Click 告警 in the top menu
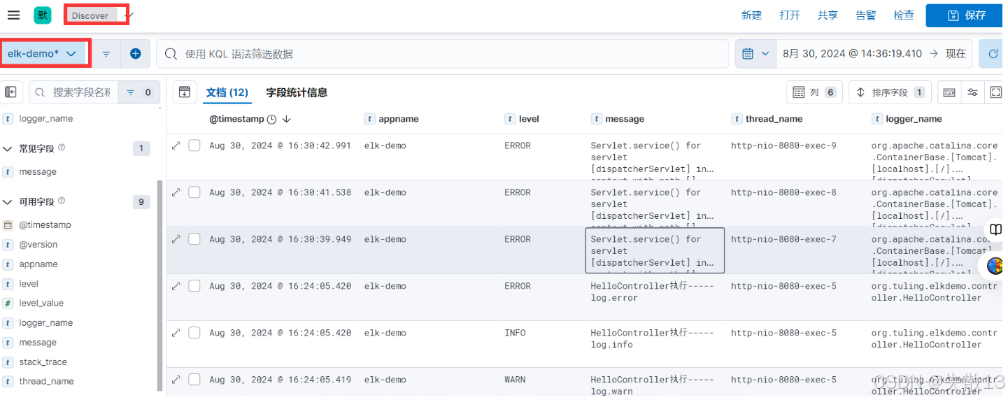1008x400 pixels. 865,15
